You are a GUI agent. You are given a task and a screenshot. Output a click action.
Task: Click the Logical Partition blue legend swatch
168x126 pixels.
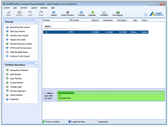(70, 122)
